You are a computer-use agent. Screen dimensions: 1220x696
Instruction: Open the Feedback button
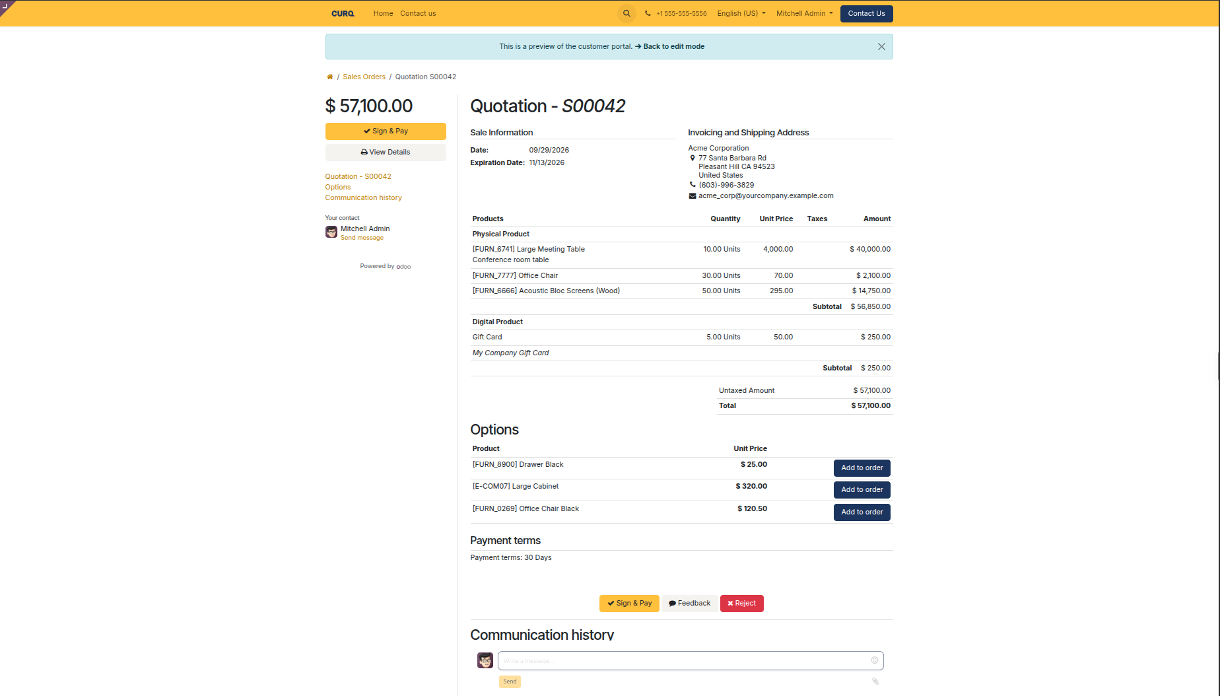(x=689, y=604)
